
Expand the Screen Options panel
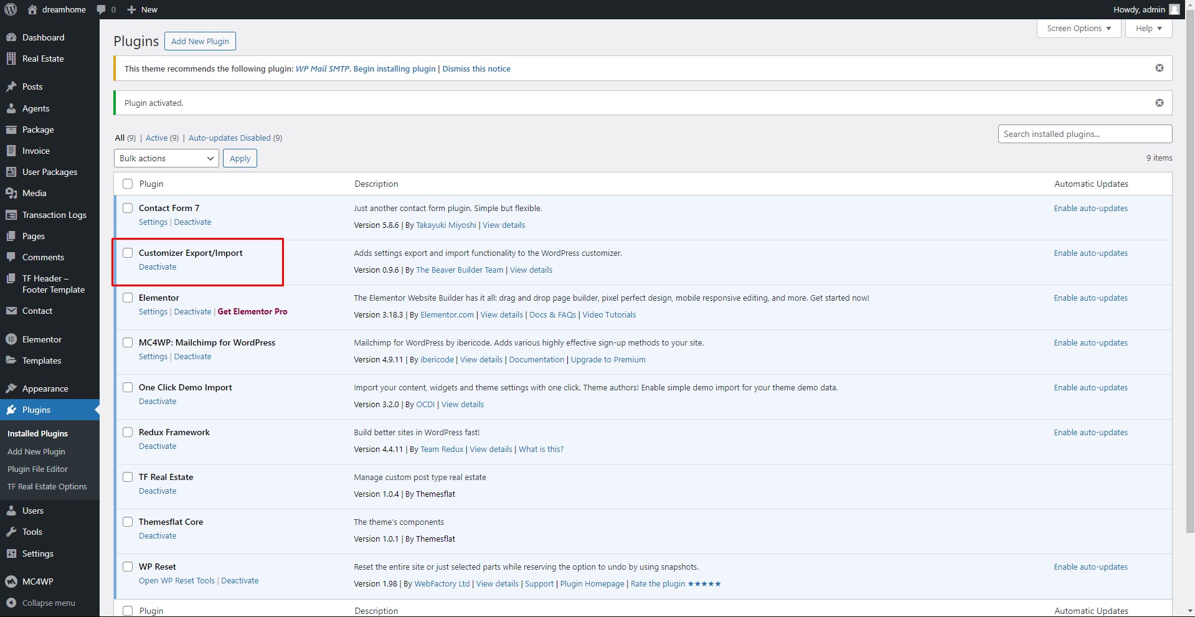pyautogui.click(x=1079, y=29)
